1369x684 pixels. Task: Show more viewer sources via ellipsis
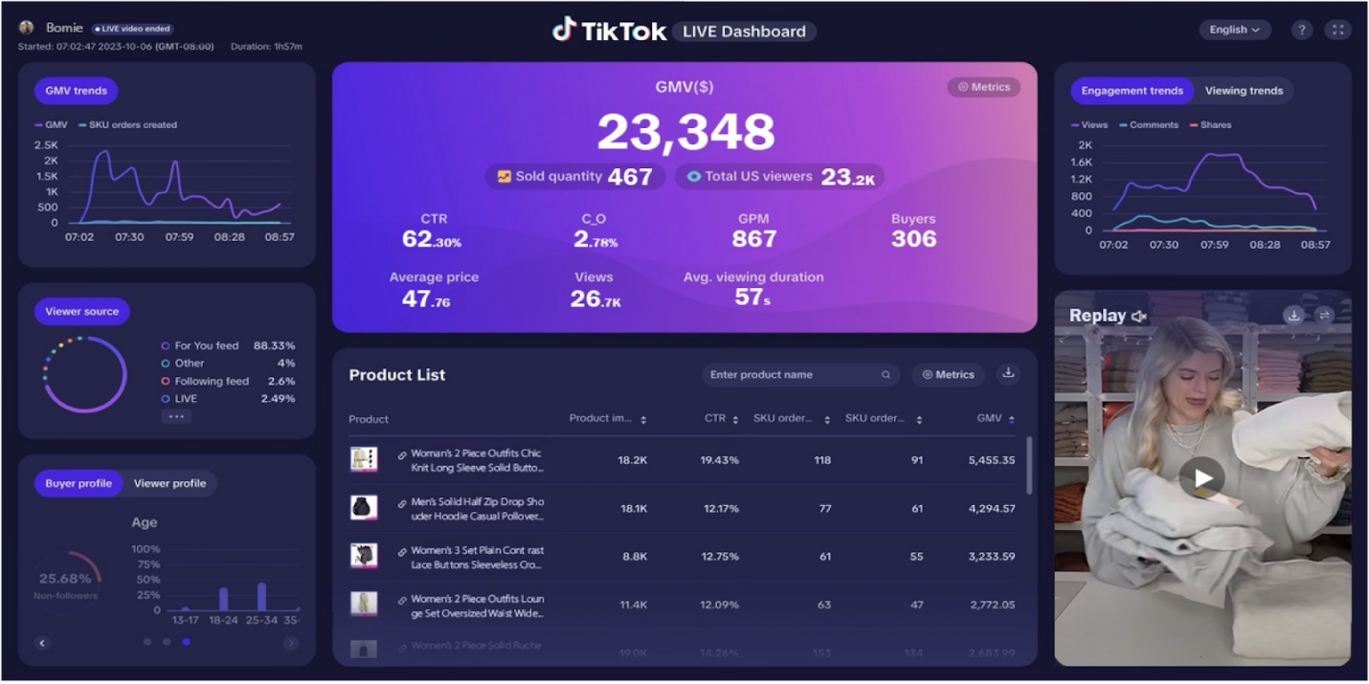click(x=176, y=416)
